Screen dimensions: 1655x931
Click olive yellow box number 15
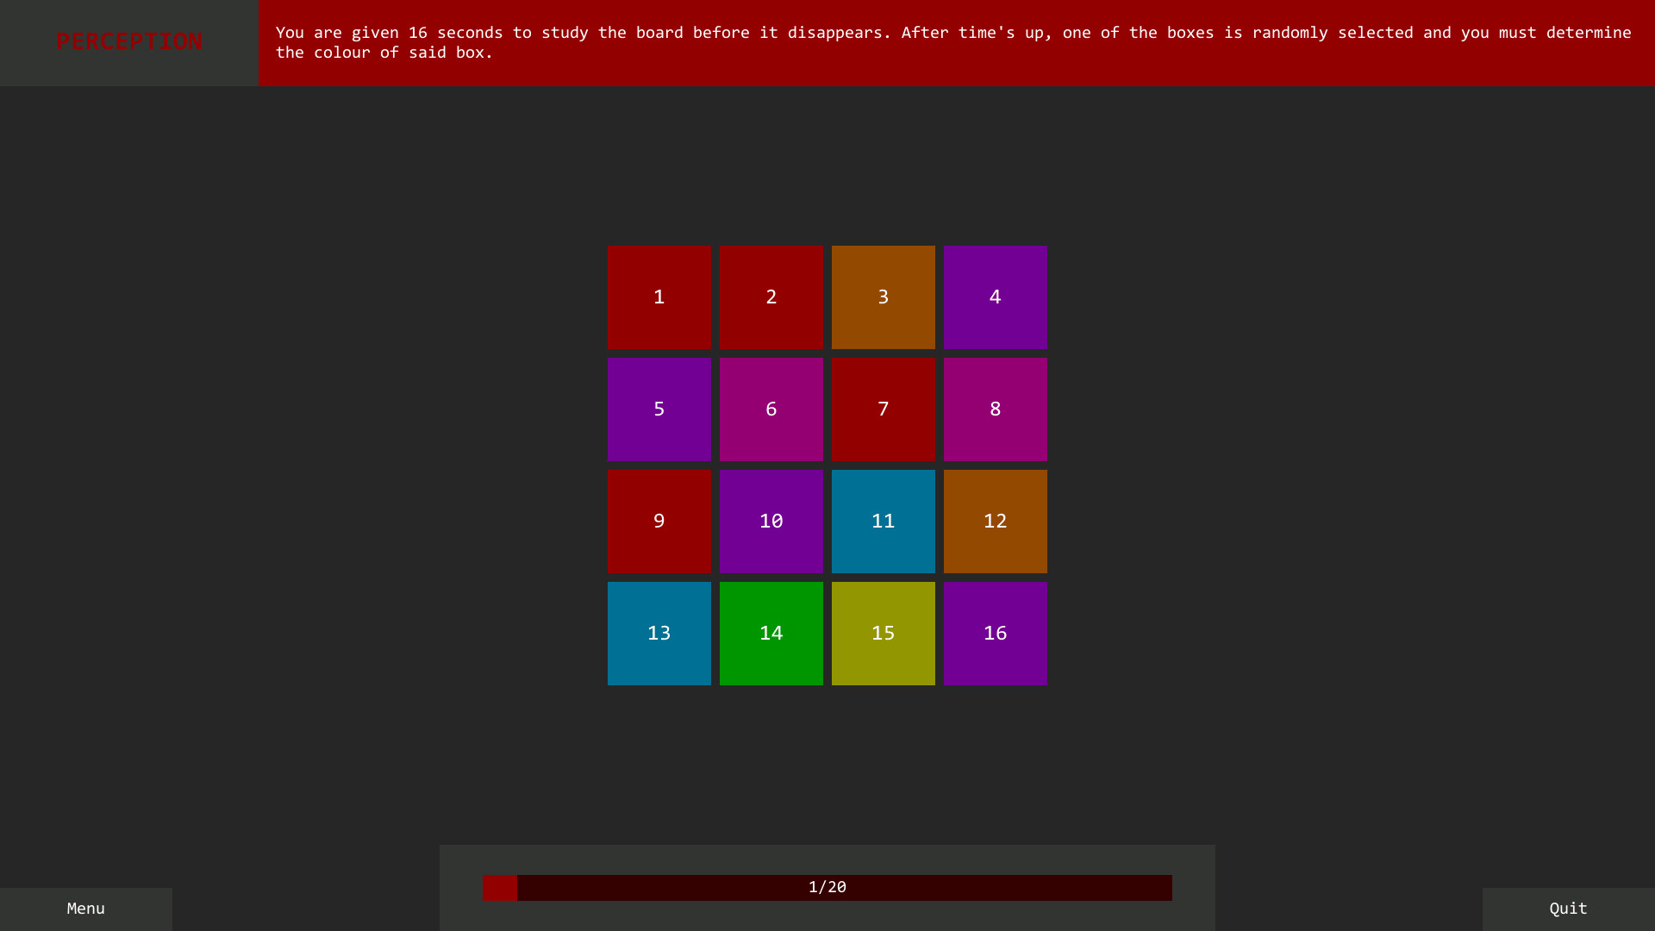point(884,634)
